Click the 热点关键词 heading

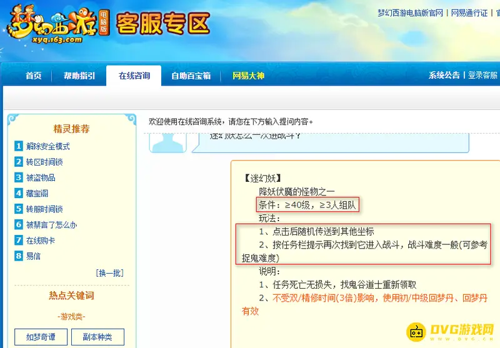pyautogui.click(x=71, y=296)
